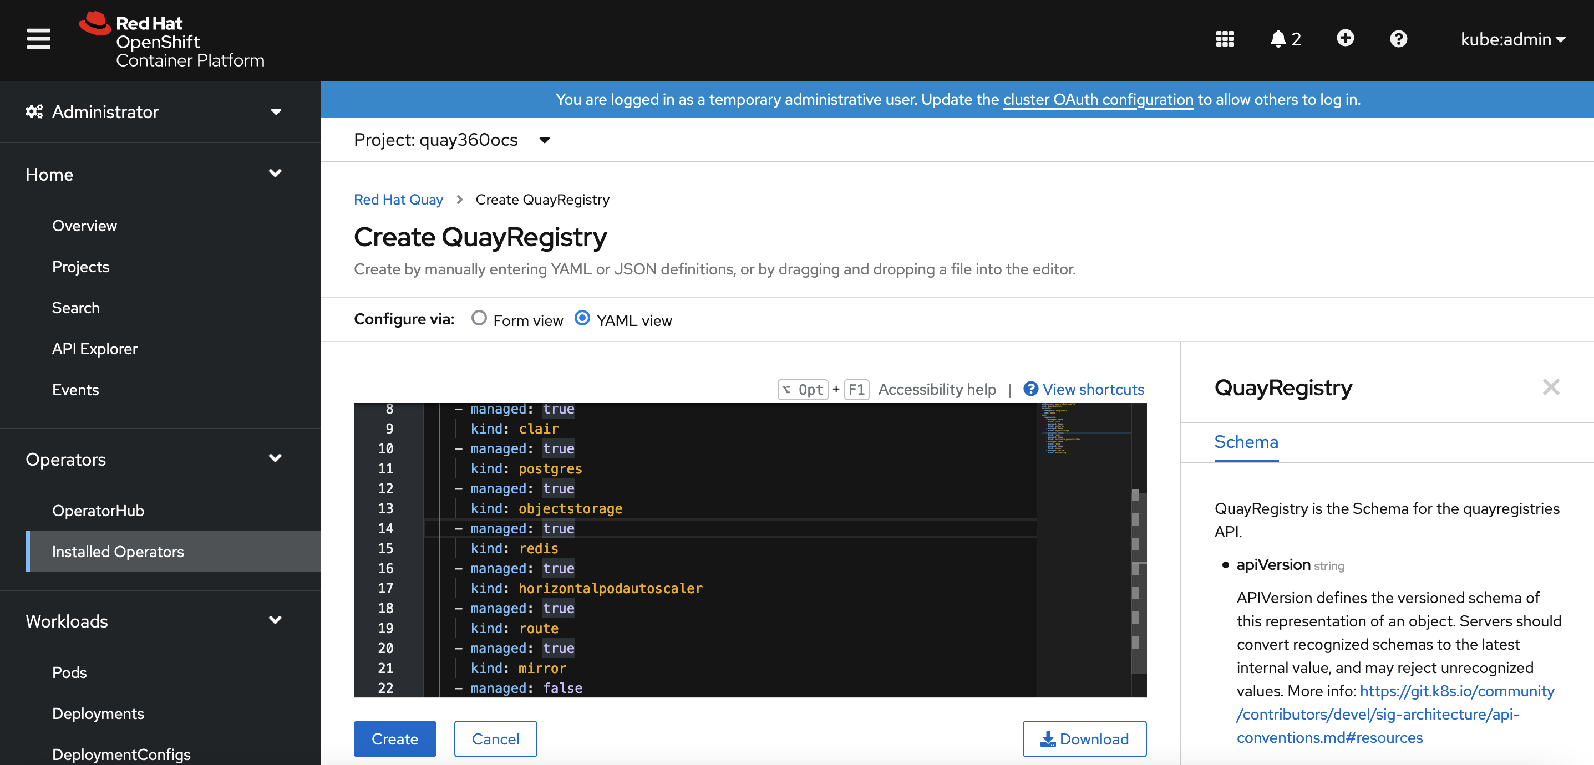
Task: Open the help question mark menu
Action: pyautogui.click(x=1398, y=39)
